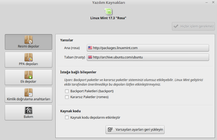217x140 pixels.
Task: Click Varsayılan ayarları geri yükleyin button
Action: pyautogui.click(x=135, y=130)
